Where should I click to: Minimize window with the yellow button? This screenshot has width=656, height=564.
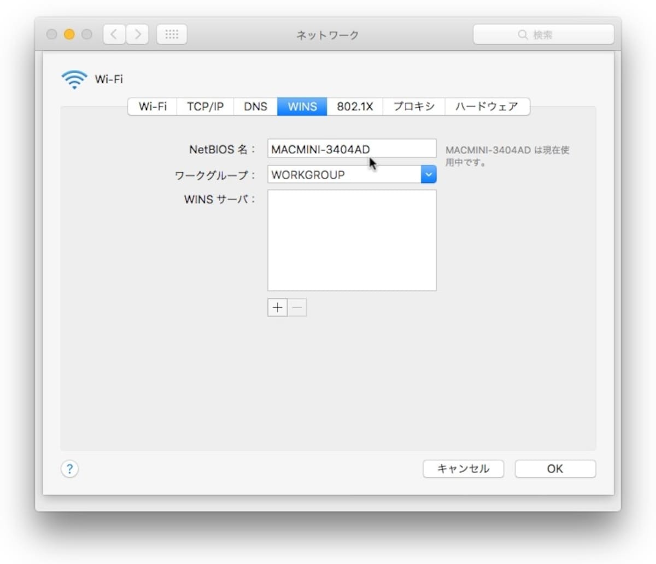click(x=69, y=34)
